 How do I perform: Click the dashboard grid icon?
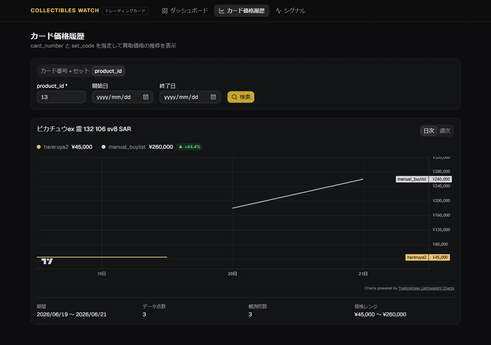[165, 11]
